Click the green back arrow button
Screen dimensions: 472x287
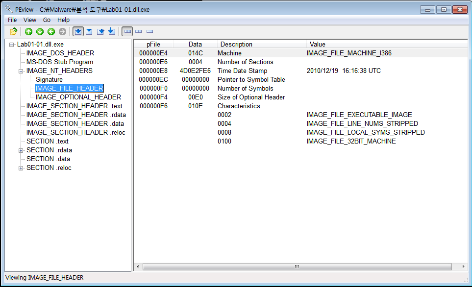point(51,31)
